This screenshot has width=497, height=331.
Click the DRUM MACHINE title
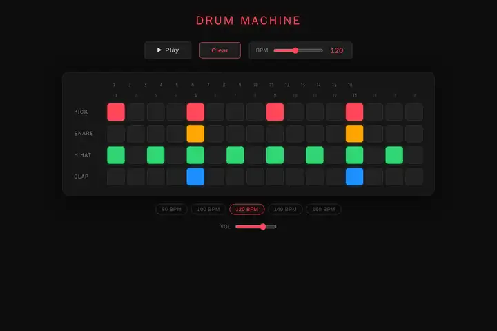click(248, 21)
